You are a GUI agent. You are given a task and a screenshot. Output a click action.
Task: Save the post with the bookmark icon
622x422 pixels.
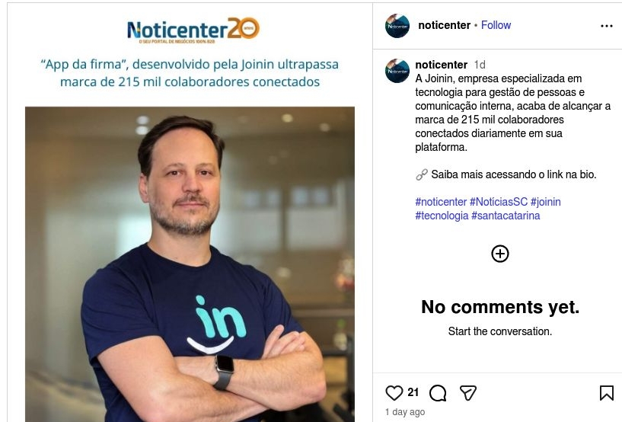point(606,393)
